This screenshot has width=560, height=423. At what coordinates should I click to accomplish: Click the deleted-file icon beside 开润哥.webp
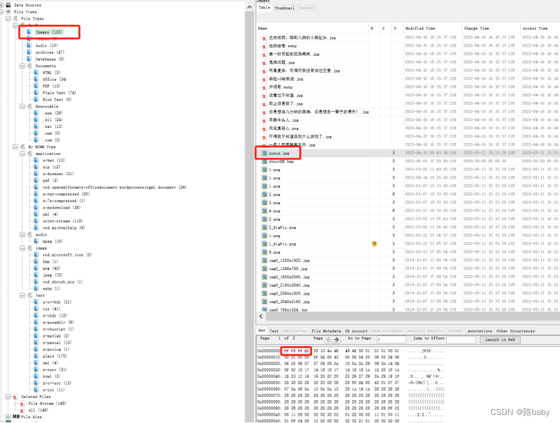tap(264, 88)
